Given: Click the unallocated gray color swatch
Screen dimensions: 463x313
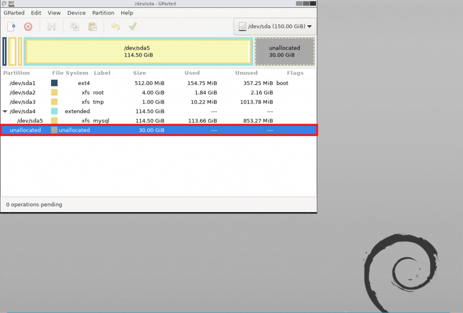Looking at the screenshot, I should tap(54, 130).
